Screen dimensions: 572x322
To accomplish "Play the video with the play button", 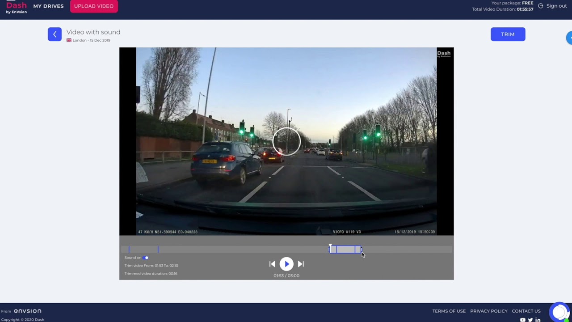I will click(x=286, y=264).
